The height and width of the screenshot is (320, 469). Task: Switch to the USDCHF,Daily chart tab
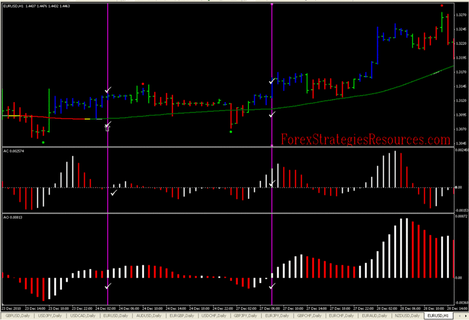coord(214,316)
